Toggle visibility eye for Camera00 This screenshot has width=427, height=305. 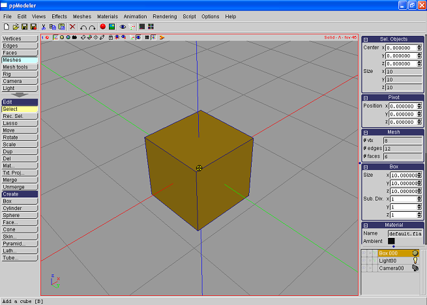364,268
